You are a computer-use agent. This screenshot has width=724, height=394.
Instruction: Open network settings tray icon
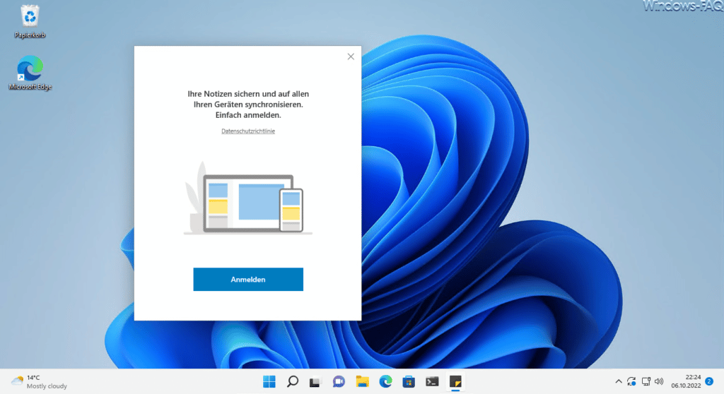(646, 381)
